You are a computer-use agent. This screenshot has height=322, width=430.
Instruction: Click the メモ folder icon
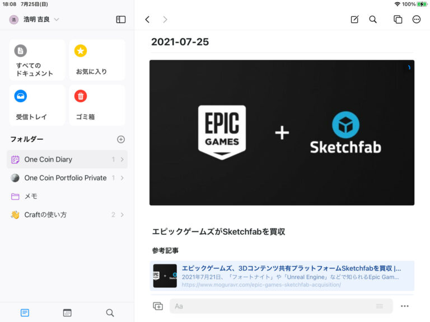[x=15, y=196]
